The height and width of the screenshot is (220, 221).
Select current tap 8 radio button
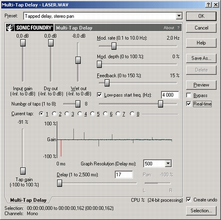[132, 114]
